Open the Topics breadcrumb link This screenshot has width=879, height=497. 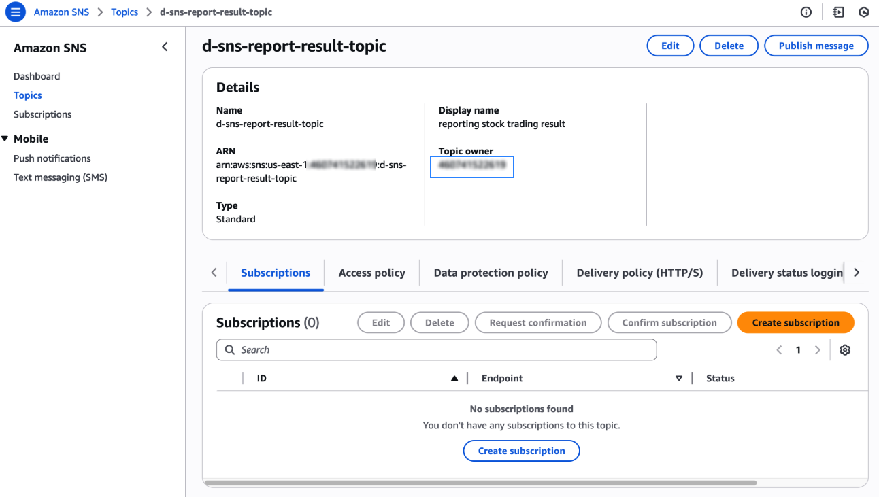125,12
